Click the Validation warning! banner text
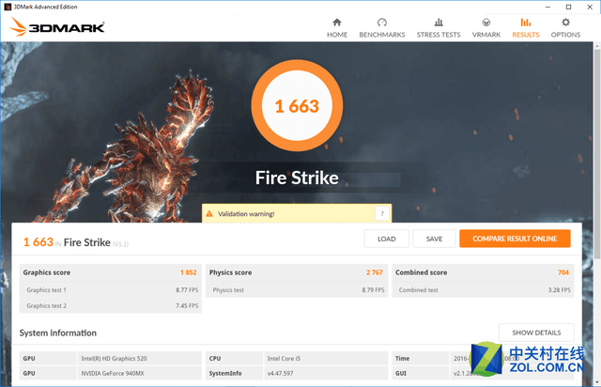This screenshot has height=387, width=601. pos(246,213)
